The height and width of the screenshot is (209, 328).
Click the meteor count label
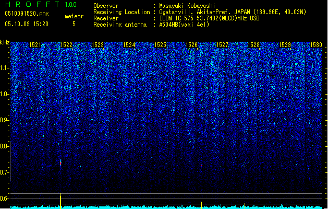(x=74, y=16)
